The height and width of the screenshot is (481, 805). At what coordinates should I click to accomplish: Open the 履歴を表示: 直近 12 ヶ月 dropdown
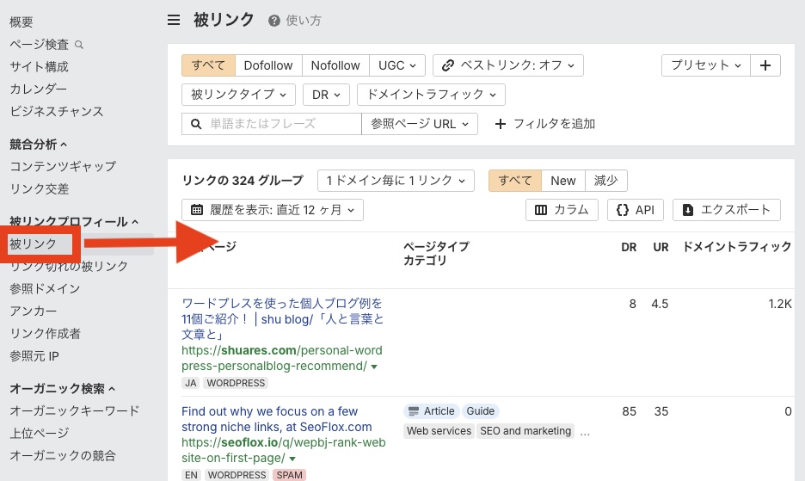pyautogui.click(x=273, y=210)
